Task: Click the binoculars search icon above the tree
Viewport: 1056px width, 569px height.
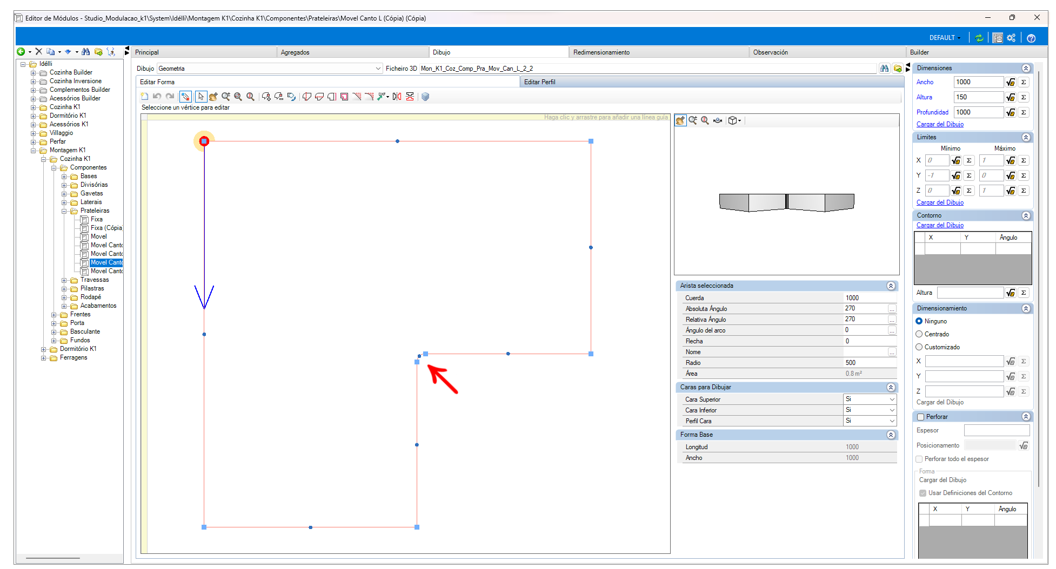Action: click(x=86, y=52)
